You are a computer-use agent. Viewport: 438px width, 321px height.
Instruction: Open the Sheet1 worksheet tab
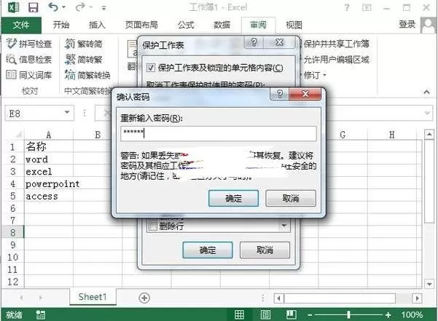(93, 297)
